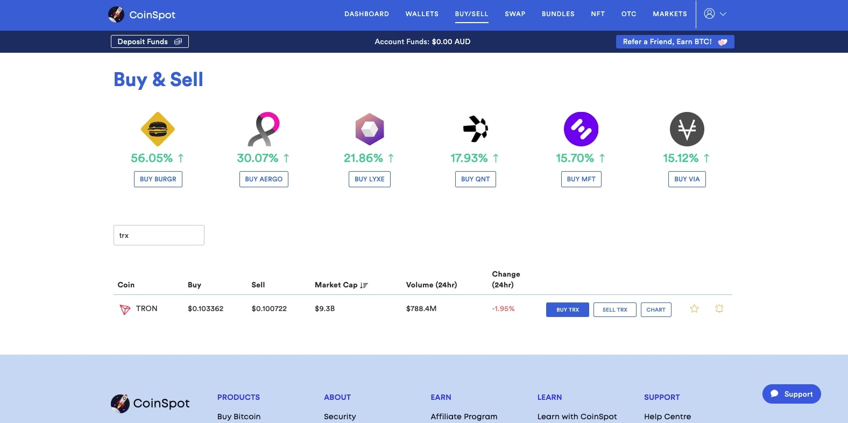The width and height of the screenshot is (848, 423).
Task: Open the Support chat bubble
Action: click(x=792, y=394)
